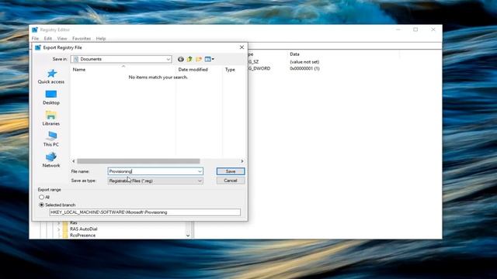Close the Registry Editor window

coord(433,29)
